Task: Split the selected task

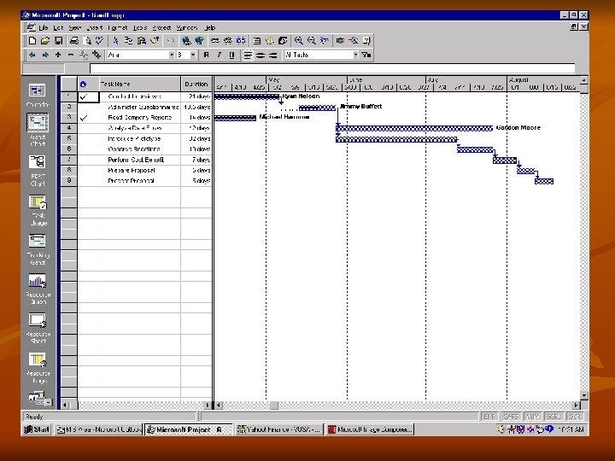Action: (x=241, y=41)
